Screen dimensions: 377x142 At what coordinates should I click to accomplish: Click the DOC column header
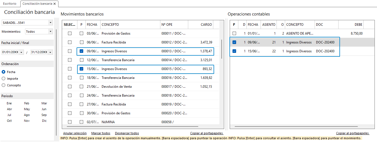coord(327,25)
